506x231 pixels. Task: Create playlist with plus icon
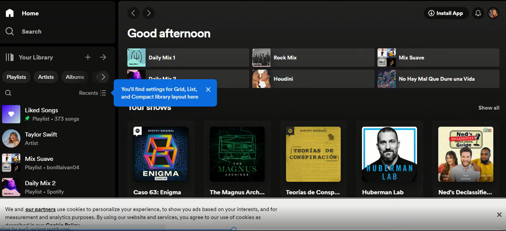(88, 57)
